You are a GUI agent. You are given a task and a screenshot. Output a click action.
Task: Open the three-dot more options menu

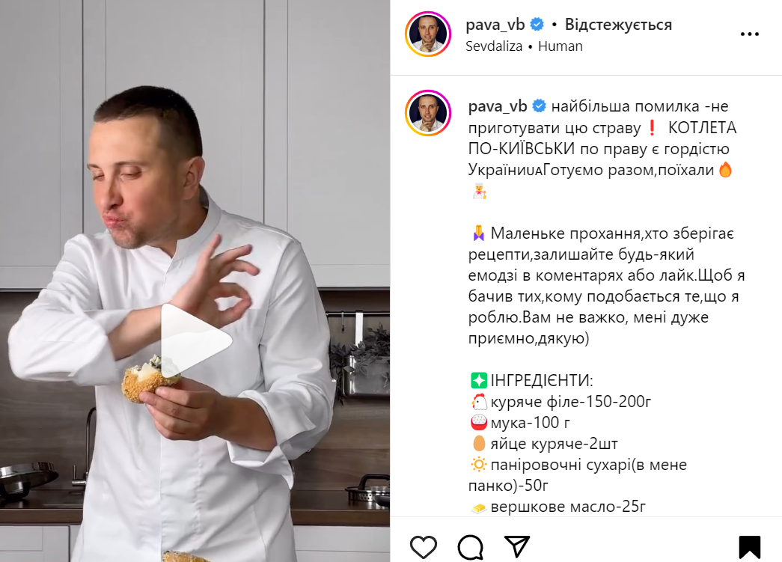click(750, 34)
